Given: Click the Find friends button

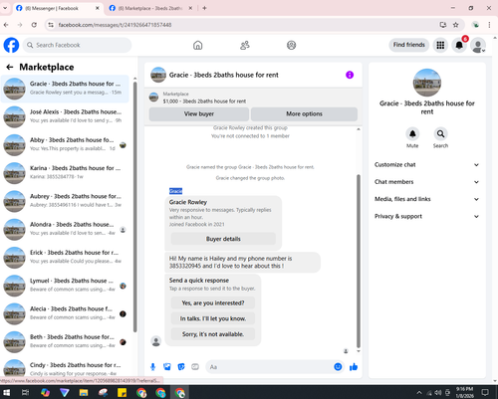Looking at the screenshot, I should (409, 45).
